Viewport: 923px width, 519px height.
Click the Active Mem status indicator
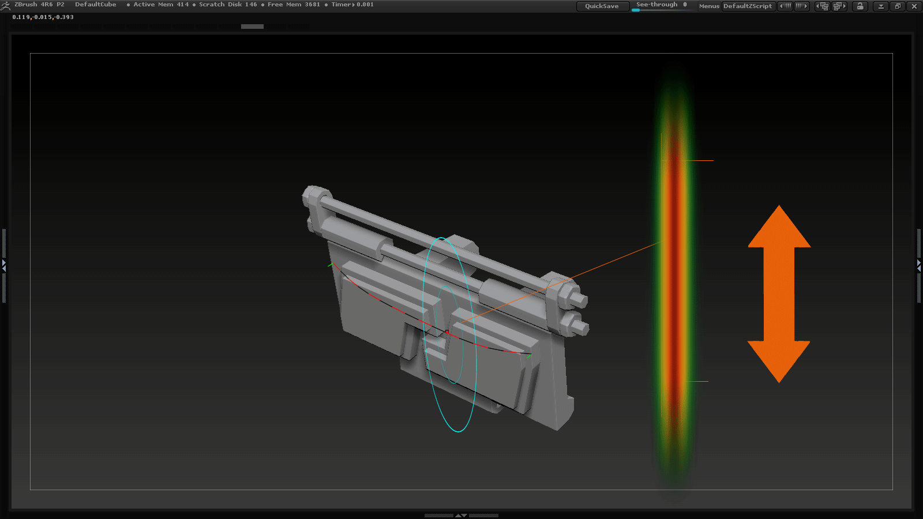click(162, 4)
